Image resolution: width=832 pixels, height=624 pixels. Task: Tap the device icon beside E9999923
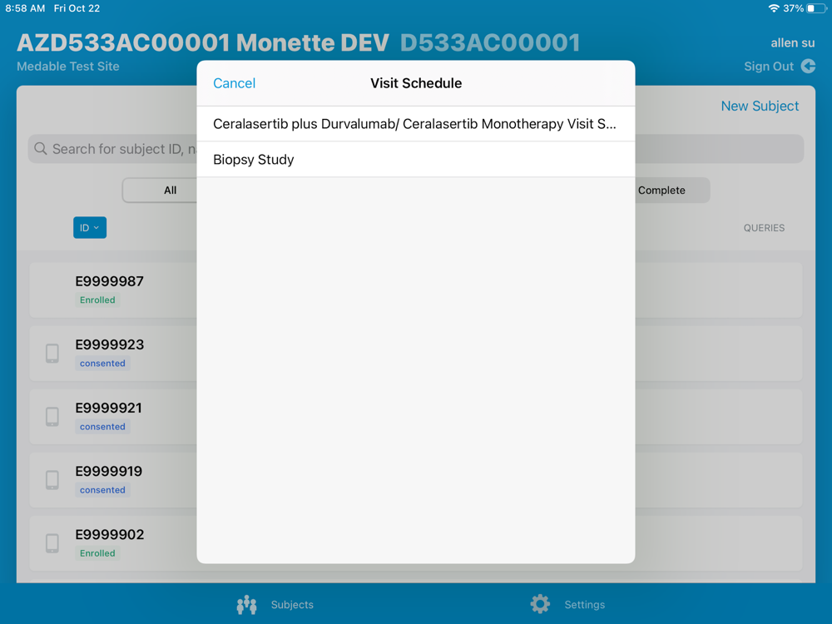pos(52,354)
